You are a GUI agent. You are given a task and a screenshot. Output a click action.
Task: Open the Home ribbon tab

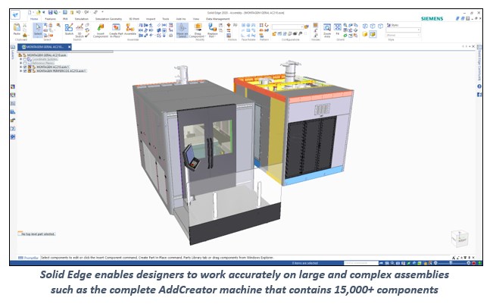point(34,19)
